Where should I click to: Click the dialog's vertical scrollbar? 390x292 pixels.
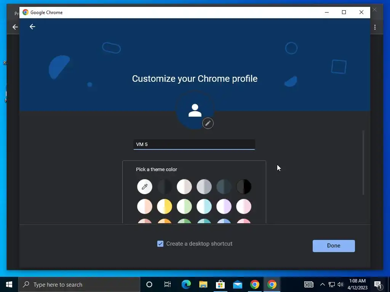tap(363, 163)
